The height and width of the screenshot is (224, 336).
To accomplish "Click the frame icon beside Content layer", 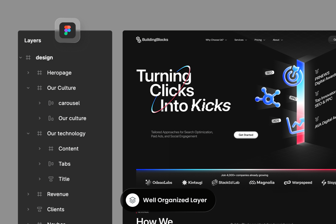I will point(51,149).
